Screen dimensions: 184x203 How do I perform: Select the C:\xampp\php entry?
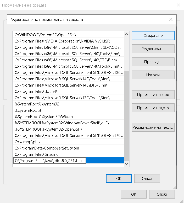pyautogui.click(x=68, y=142)
